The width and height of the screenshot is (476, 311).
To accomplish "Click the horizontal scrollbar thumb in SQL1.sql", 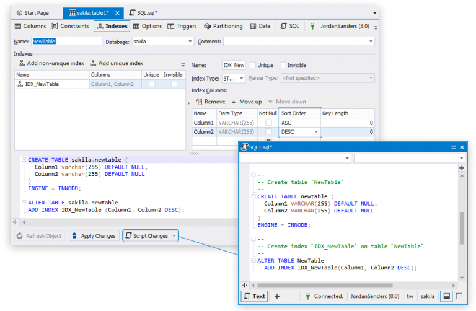I will [x=325, y=286].
